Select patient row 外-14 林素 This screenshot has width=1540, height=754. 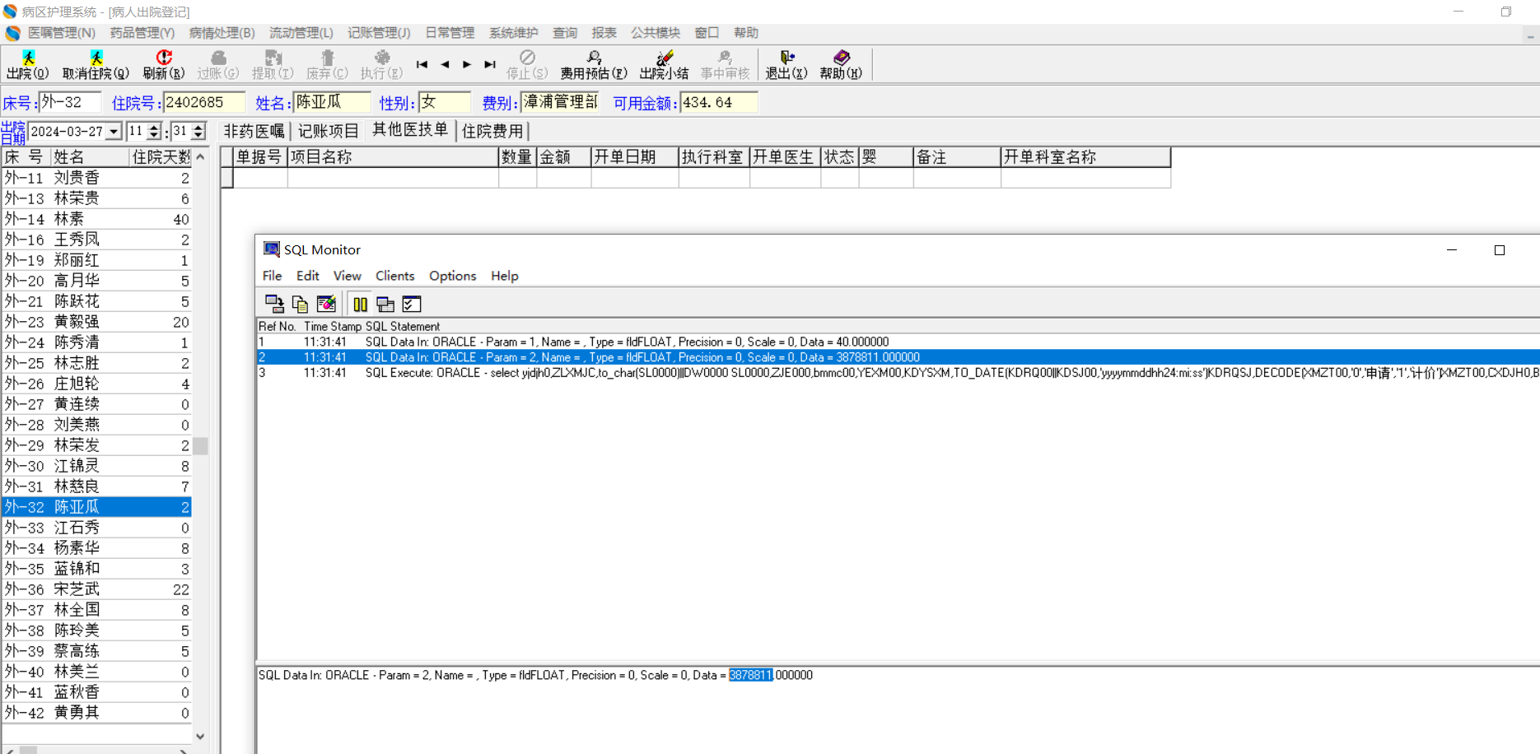click(96, 219)
